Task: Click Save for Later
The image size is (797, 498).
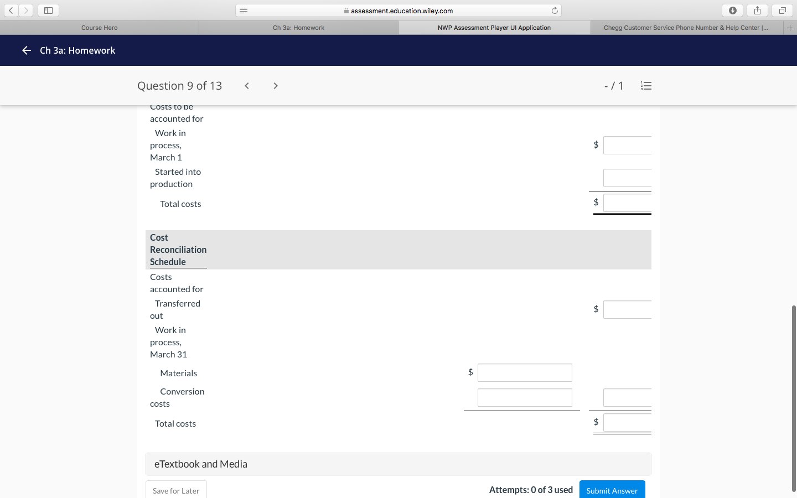Action: tap(176, 490)
